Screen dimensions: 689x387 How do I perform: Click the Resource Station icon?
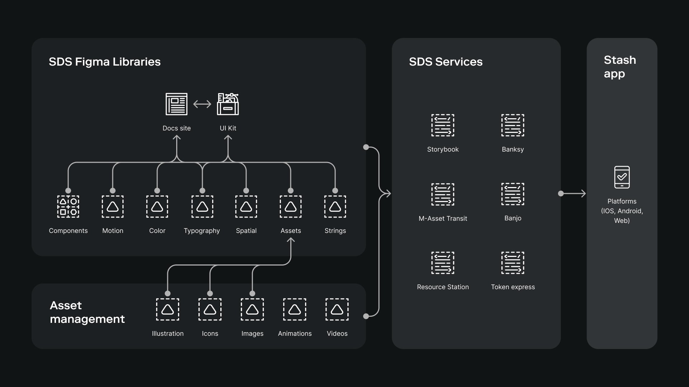click(x=442, y=263)
